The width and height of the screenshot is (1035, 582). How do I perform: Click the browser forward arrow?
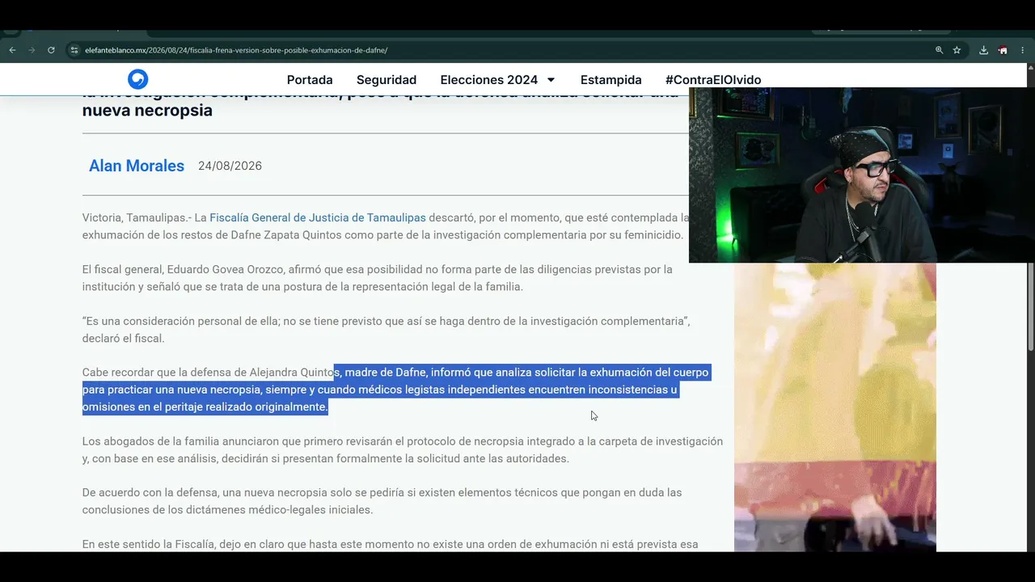(x=32, y=50)
